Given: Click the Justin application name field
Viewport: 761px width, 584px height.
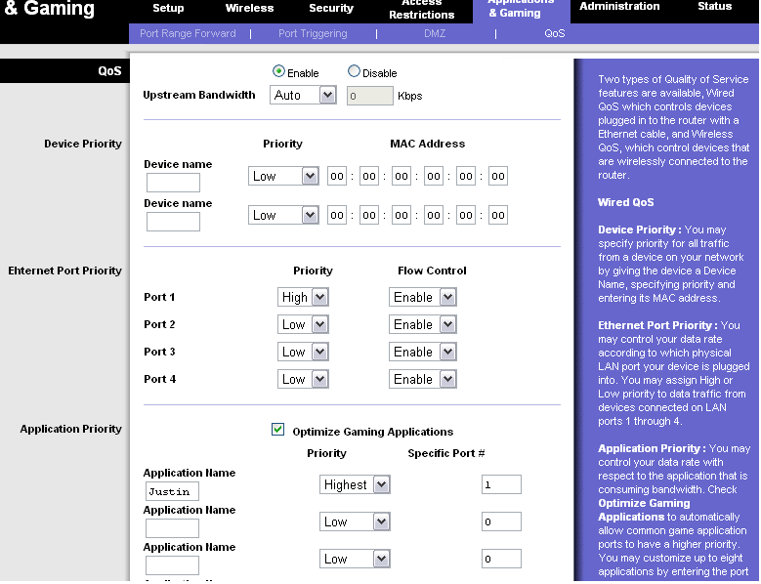Looking at the screenshot, I should tap(172, 491).
